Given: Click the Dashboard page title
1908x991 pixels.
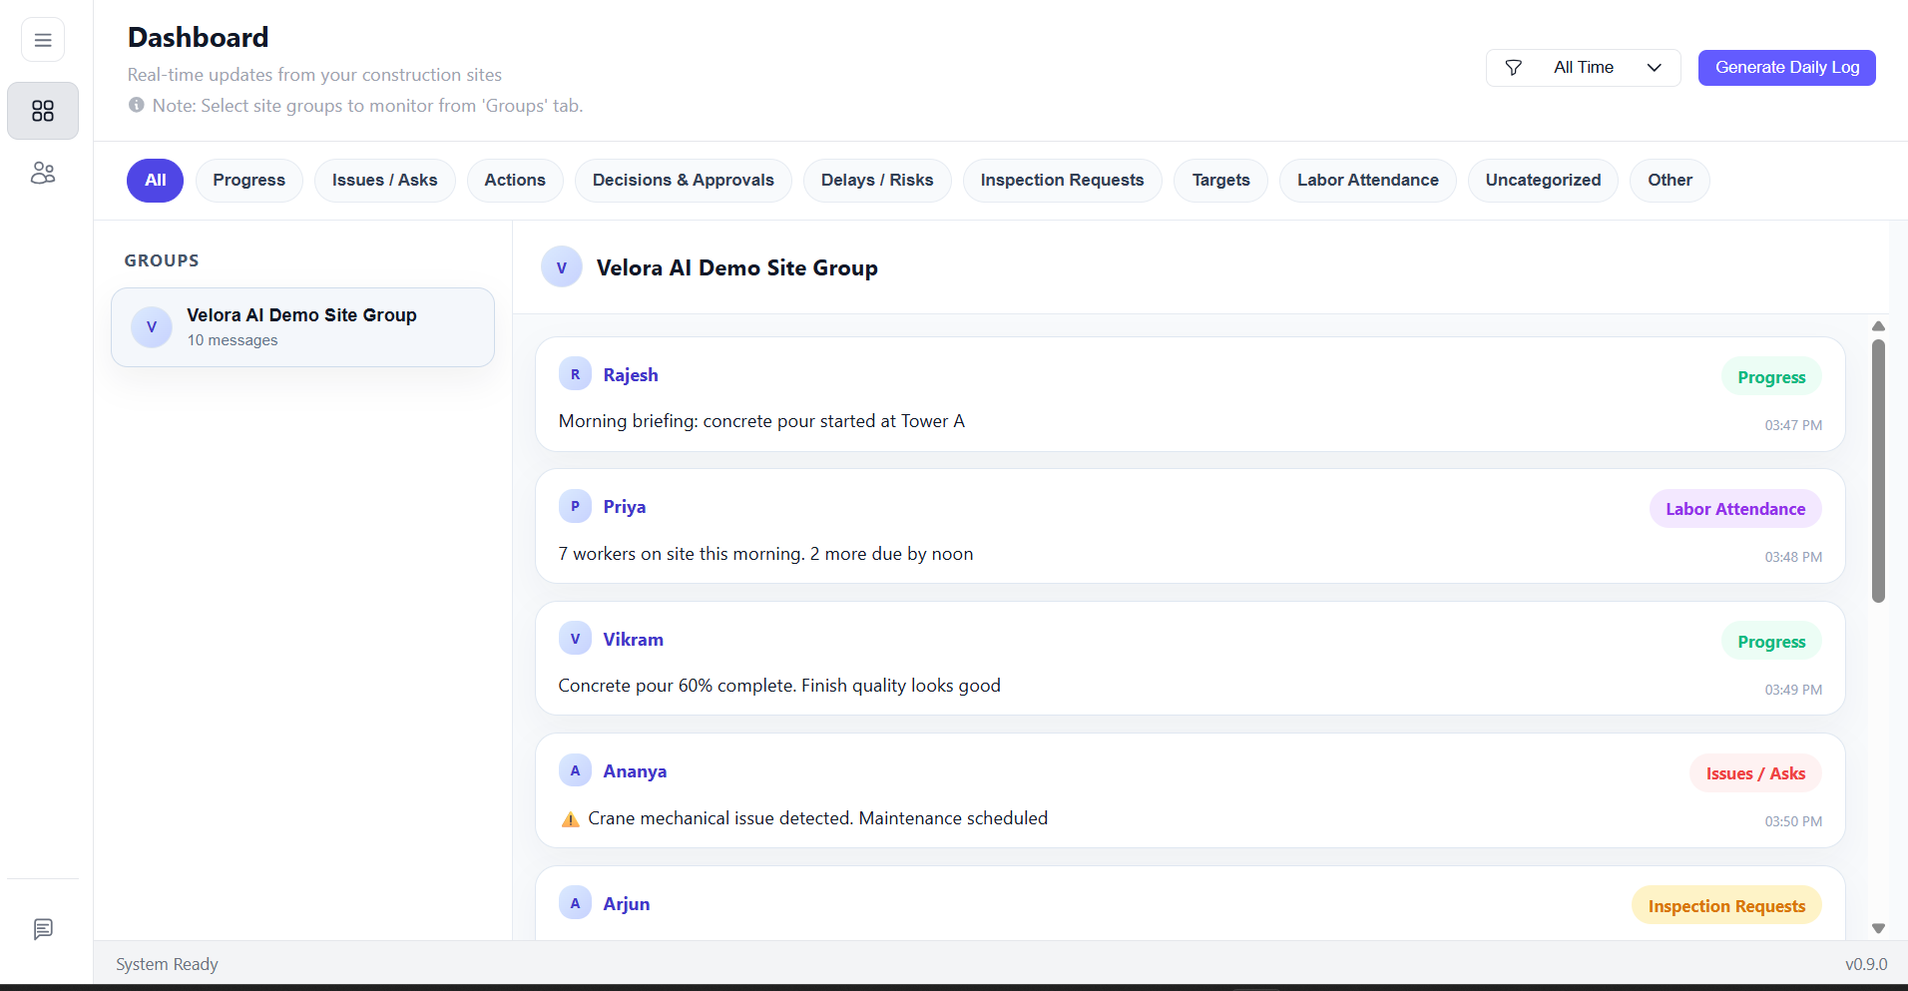Looking at the screenshot, I should [199, 38].
